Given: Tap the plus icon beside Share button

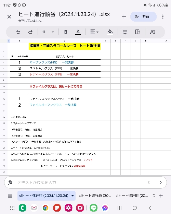Looking at the screenshot, I should pos(124,17).
